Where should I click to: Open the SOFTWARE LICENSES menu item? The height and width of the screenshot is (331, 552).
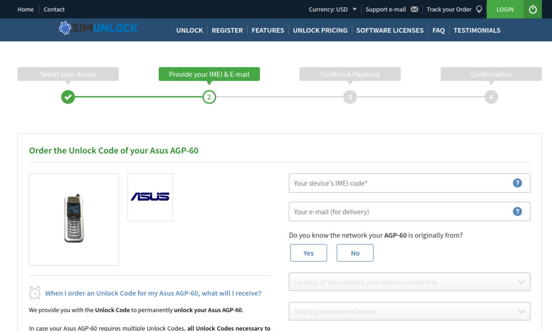[390, 30]
